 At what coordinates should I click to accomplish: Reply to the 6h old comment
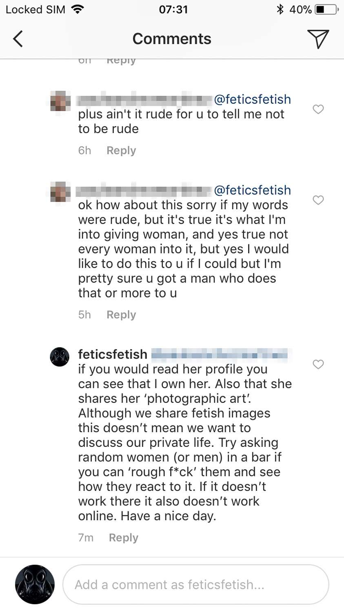(x=121, y=151)
